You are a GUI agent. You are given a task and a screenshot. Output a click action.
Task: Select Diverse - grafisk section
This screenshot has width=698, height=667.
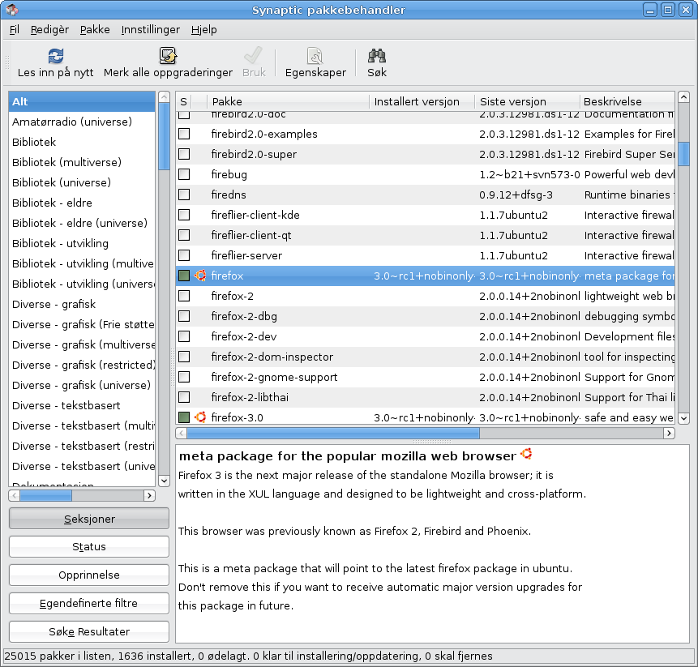[x=82, y=305]
